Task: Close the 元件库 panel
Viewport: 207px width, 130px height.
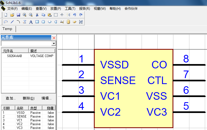Action: (54, 38)
